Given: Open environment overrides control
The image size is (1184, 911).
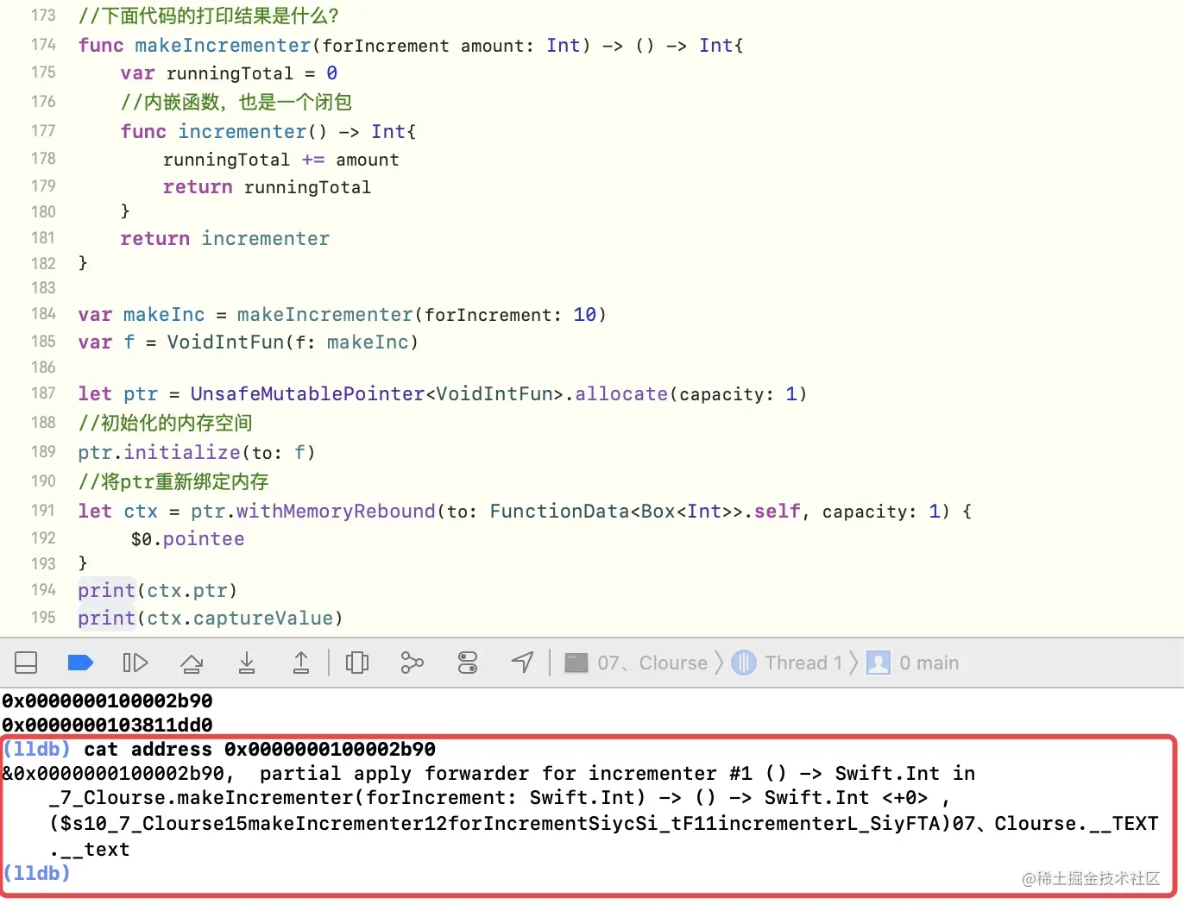Looking at the screenshot, I should click(468, 663).
